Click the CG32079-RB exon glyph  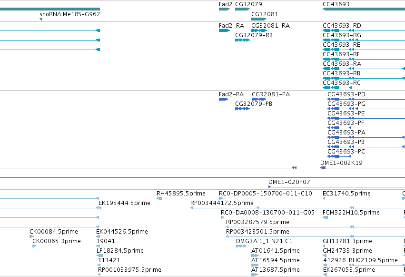(243, 40)
